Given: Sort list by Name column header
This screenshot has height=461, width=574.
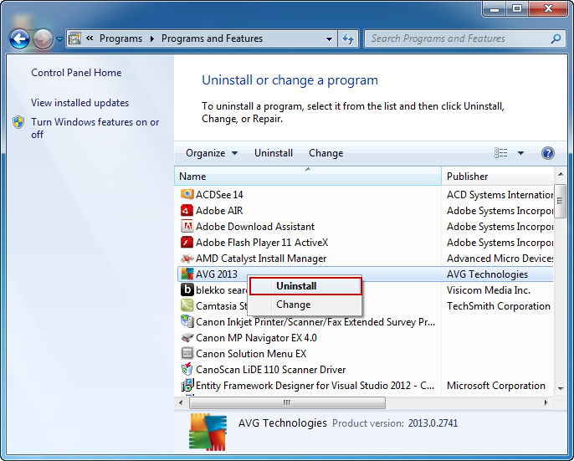Looking at the screenshot, I should 308,177.
